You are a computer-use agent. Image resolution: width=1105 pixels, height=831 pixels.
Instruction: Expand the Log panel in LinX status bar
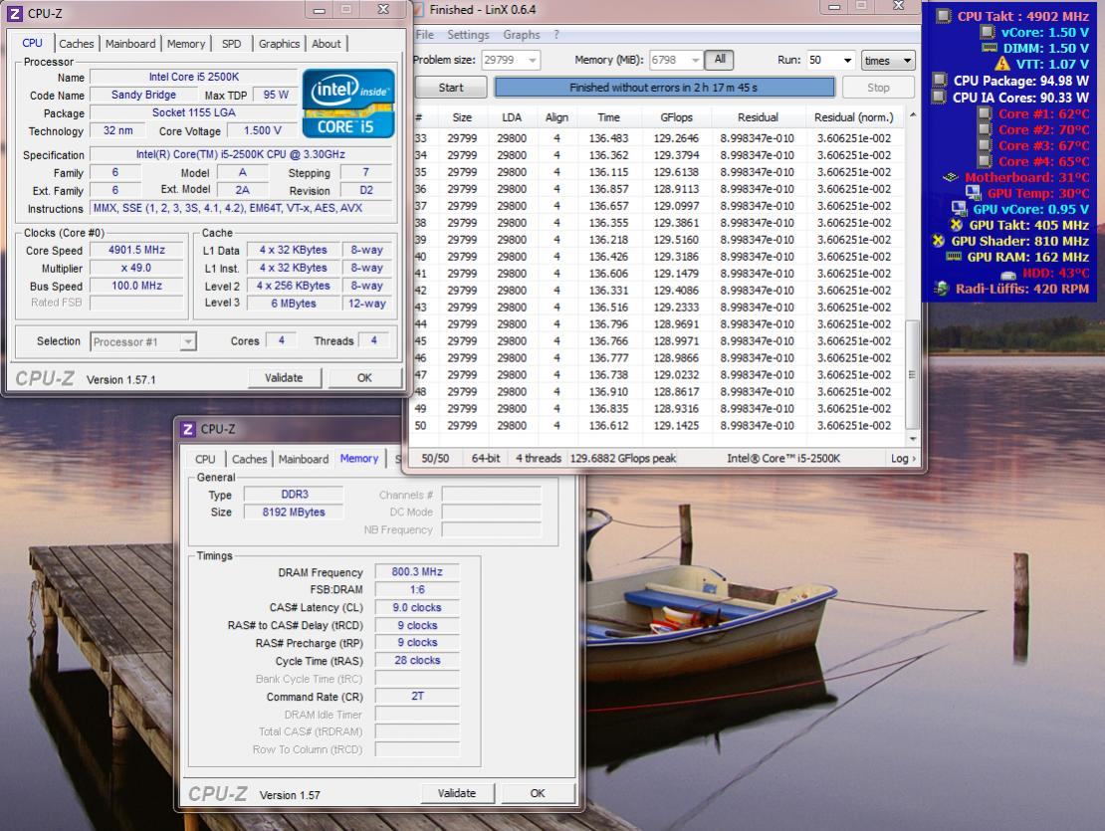pyautogui.click(x=903, y=459)
